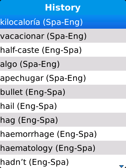The width and height of the screenshot is (126, 168).
Task: Open the algo (Spa-Eng) entry
Action: click(x=63, y=64)
